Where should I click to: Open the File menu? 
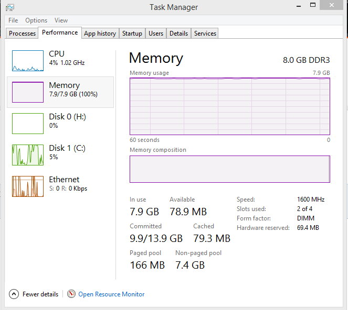(13, 20)
